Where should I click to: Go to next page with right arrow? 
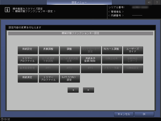click(88, 90)
